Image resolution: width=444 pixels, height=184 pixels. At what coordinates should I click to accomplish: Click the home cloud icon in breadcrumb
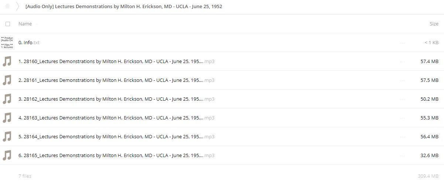[7, 6]
